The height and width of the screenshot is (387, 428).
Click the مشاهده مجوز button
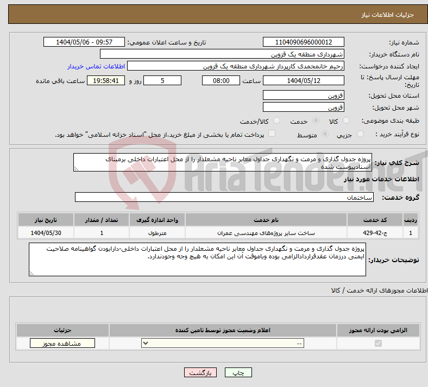(x=62, y=344)
